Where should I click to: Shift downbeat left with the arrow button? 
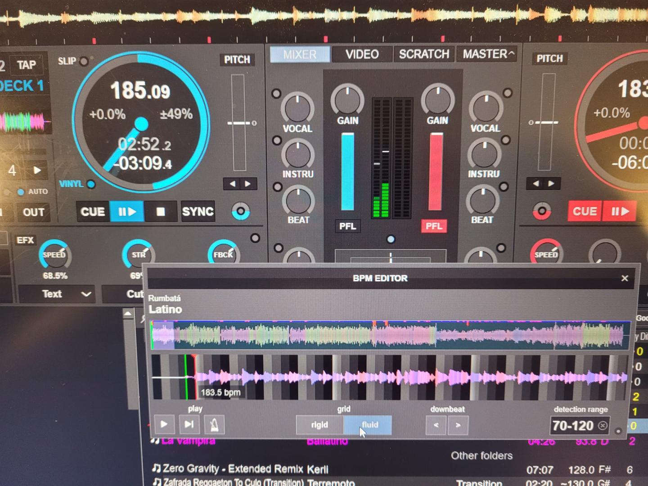coord(436,425)
